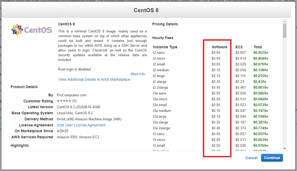Select the t3a.medium instance type label
The image size is (297, 171).
tap(162, 111)
